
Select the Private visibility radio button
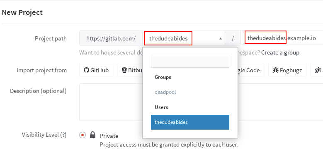pos(83,135)
